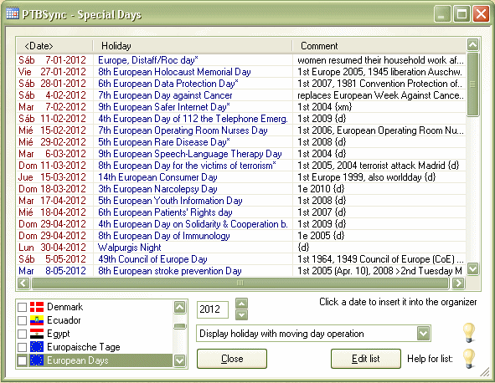Sort by the <Date> column header
This screenshot has height=383, width=495.
point(54,46)
